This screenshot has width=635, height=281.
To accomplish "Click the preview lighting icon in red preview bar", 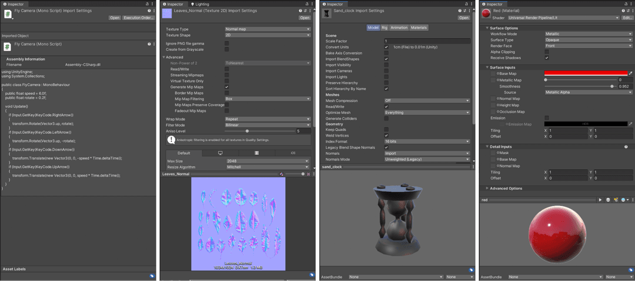I will pos(616,199).
